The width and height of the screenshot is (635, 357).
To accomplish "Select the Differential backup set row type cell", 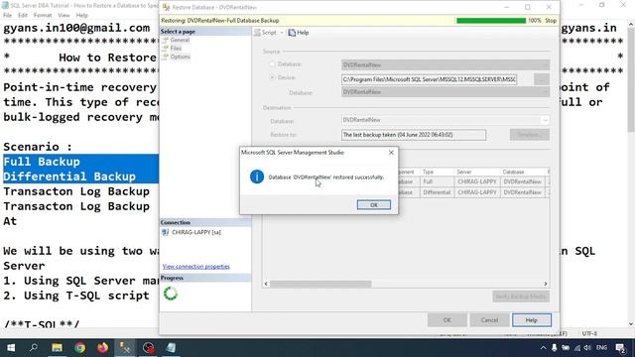I will coord(437,192).
